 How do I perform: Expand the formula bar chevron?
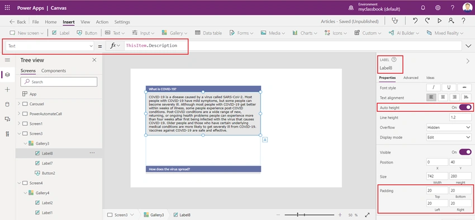pos(468,46)
